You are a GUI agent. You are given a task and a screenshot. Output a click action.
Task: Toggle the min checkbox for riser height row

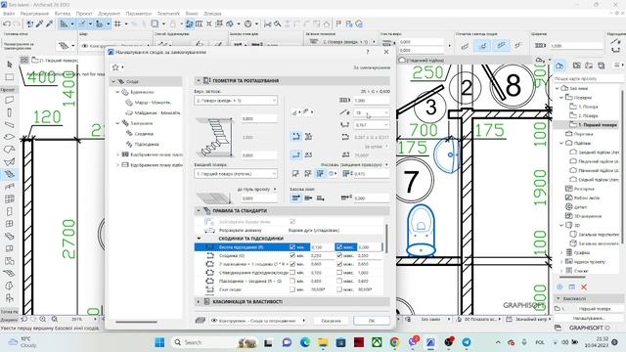click(292, 247)
